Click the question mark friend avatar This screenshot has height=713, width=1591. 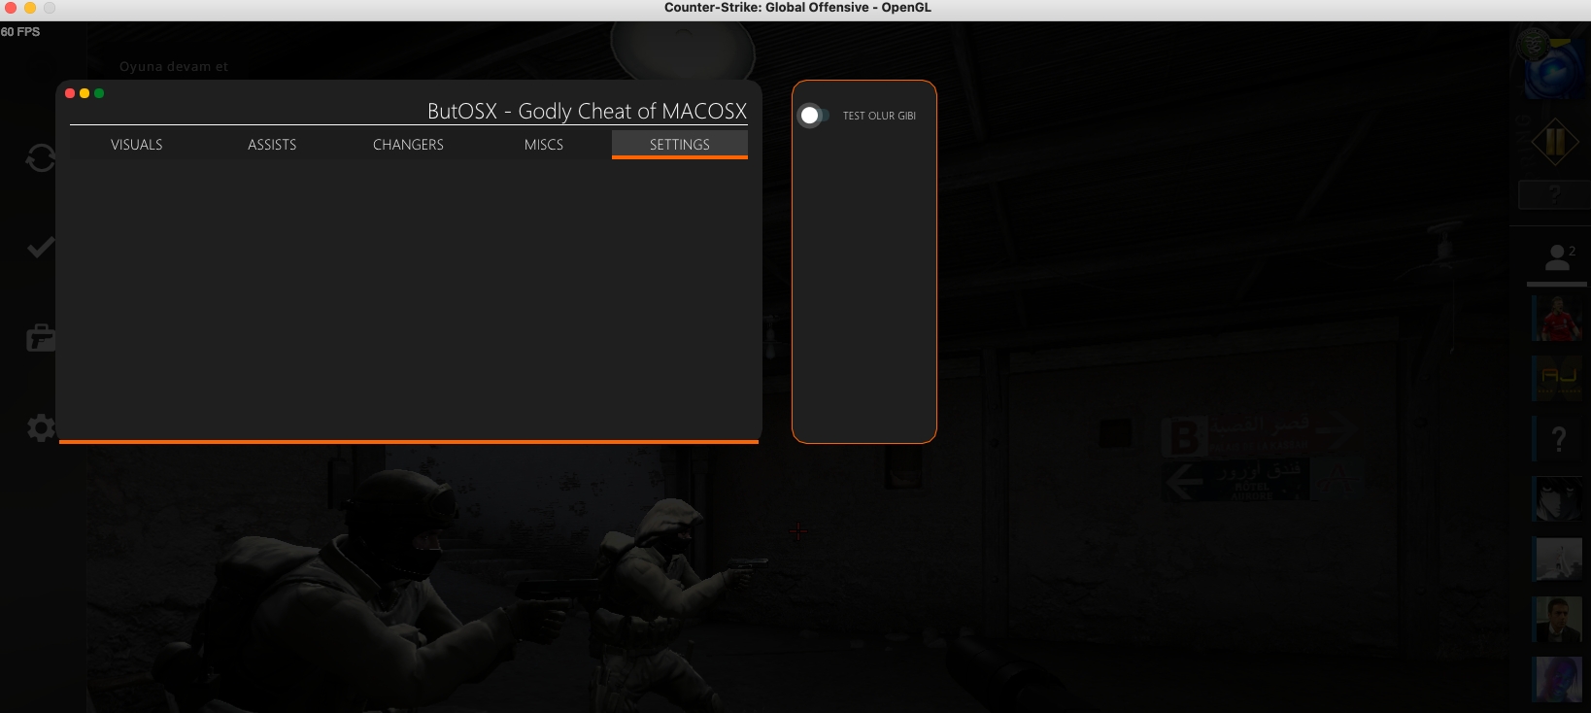click(1558, 439)
